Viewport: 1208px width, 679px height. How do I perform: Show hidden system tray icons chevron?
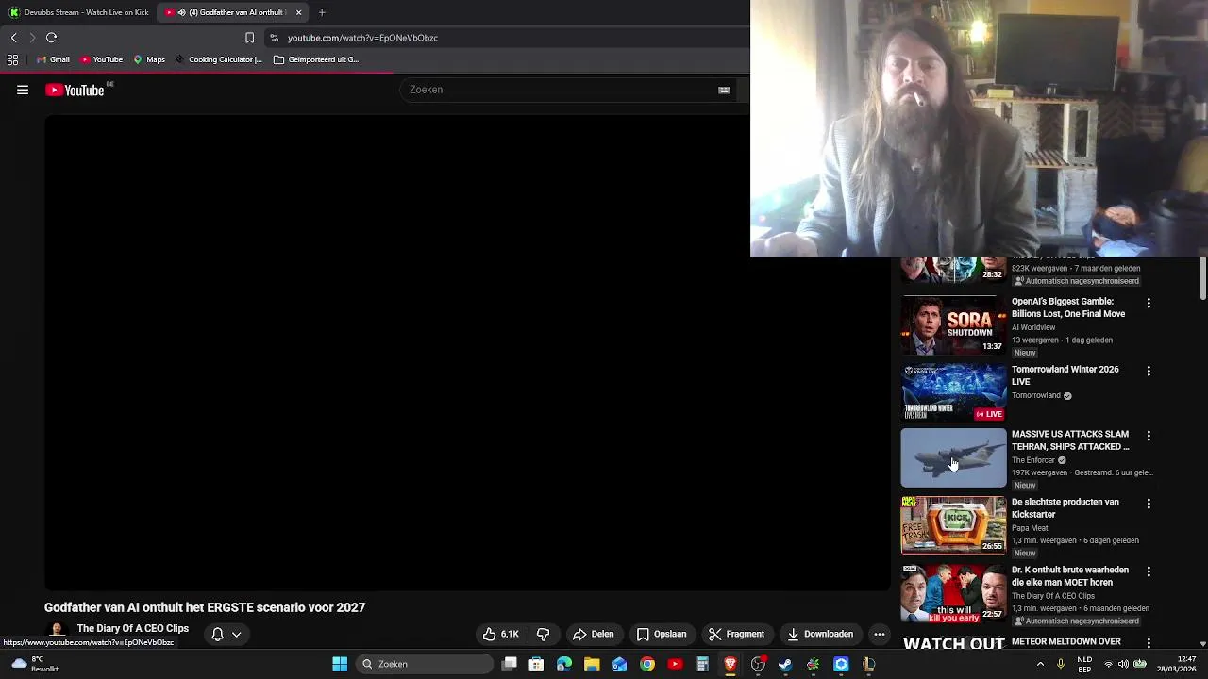1041,664
